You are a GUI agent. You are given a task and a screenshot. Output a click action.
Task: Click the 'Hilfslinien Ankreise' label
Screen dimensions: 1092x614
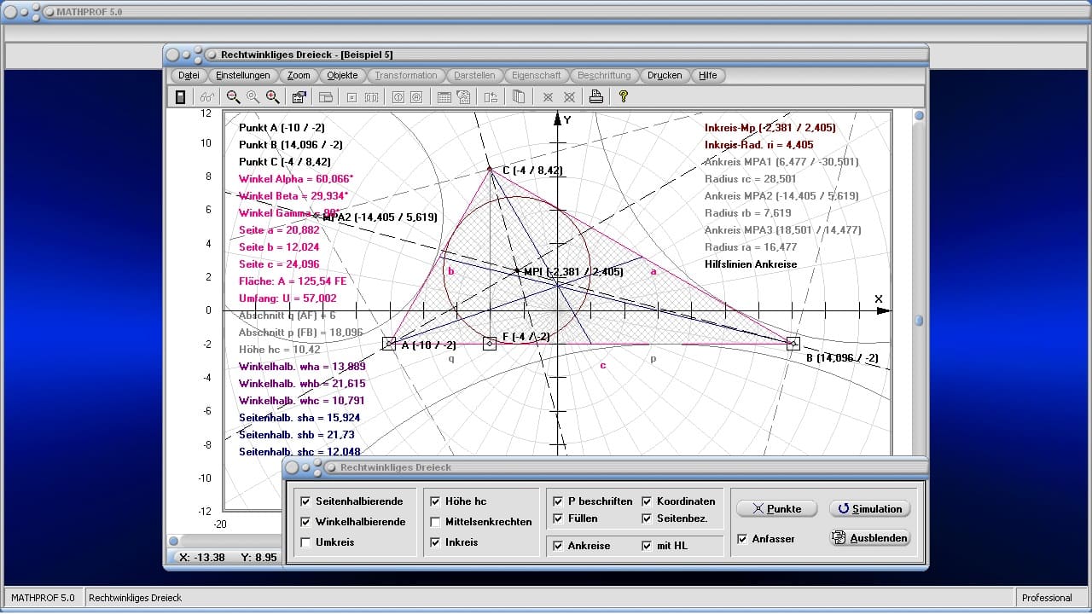tap(751, 264)
